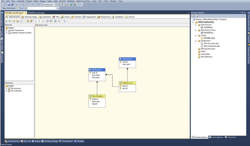Open the New Work Item dropdown
Image resolution: width=250 pixels, height=146 pixels.
(x=10, y=8)
